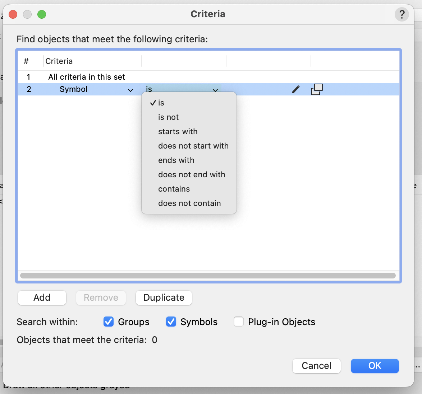Choose 'starts with' in the dropdown list

pyautogui.click(x=178, y=131)
